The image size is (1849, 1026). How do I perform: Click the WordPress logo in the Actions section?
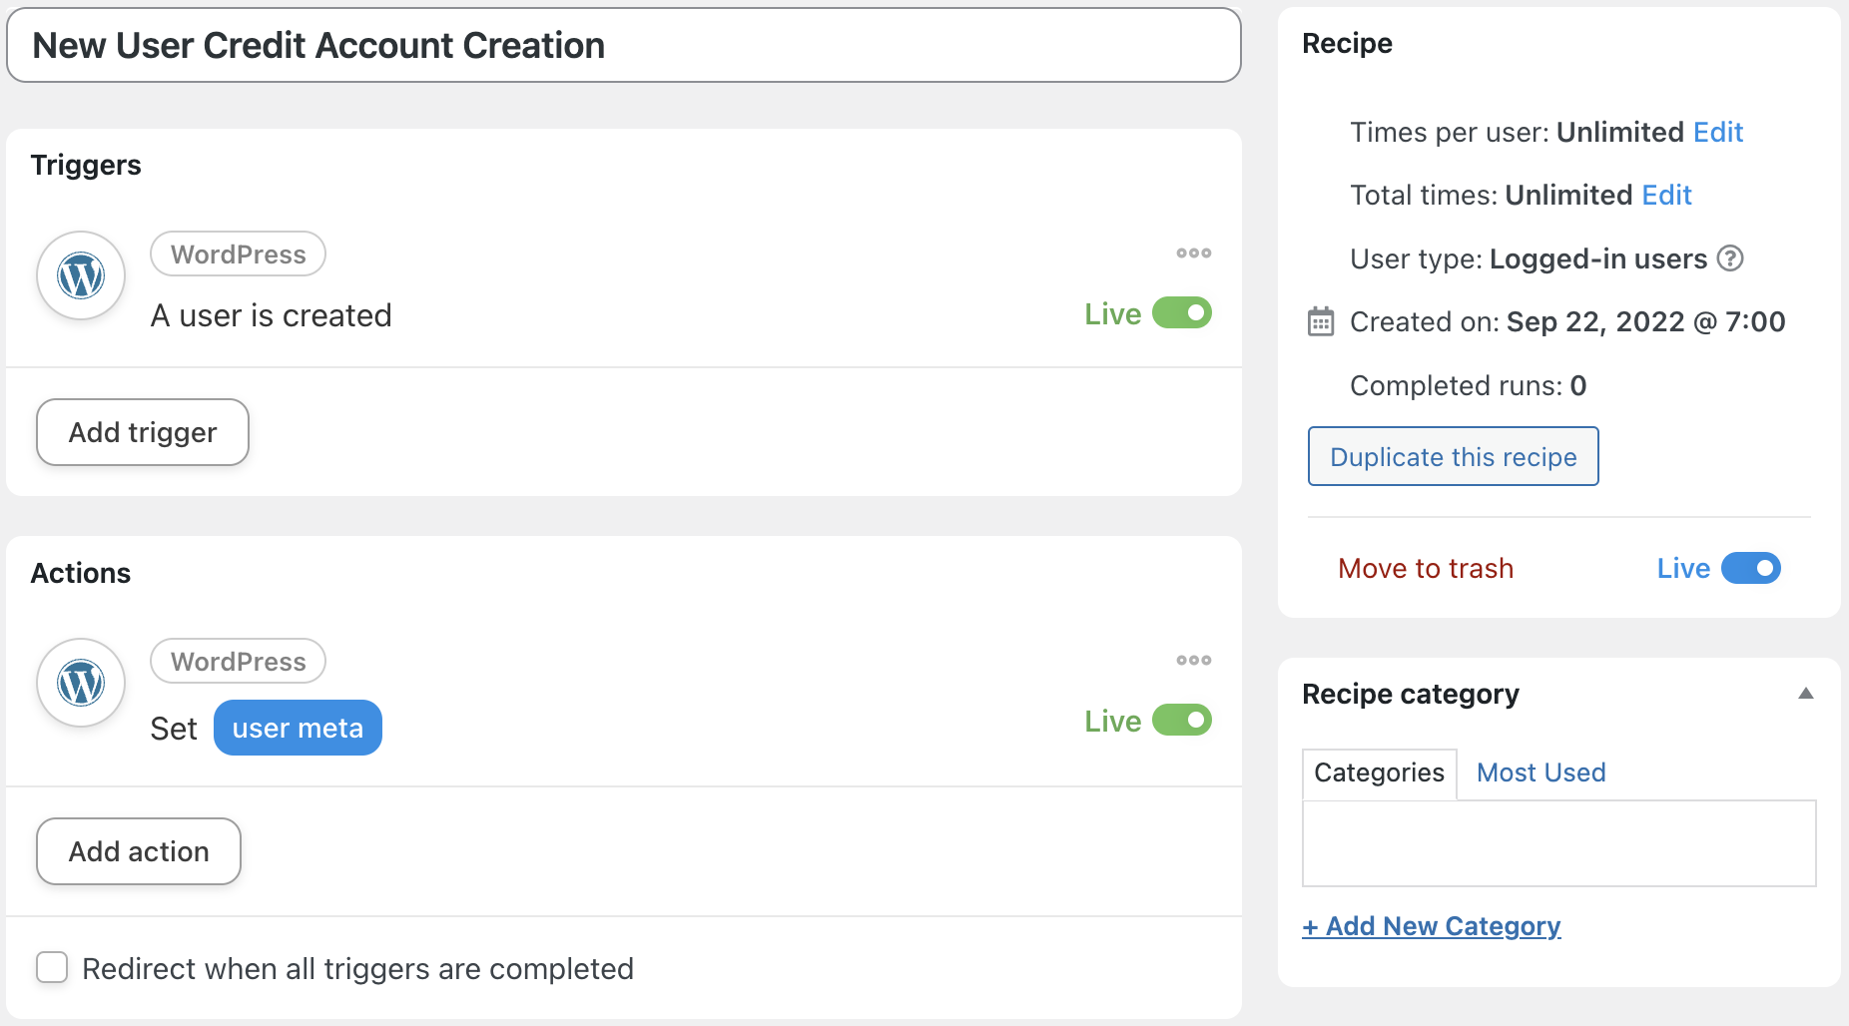81,683
